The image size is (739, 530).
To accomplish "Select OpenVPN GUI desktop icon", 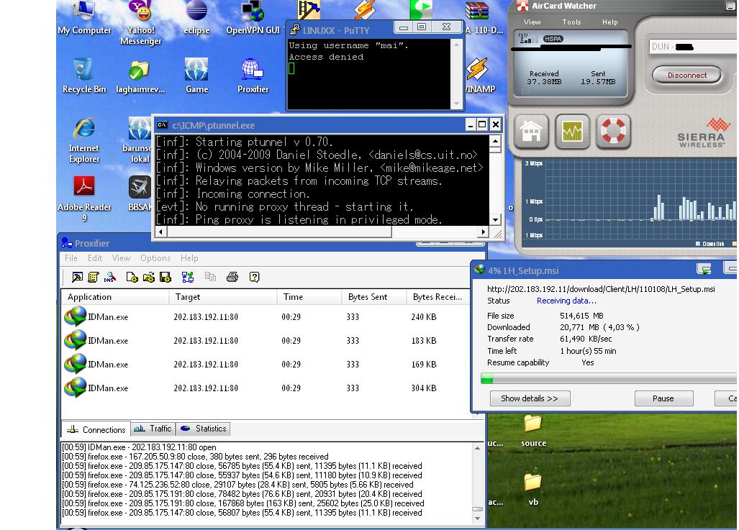I will pyautogui.click(x=253, y=18).
